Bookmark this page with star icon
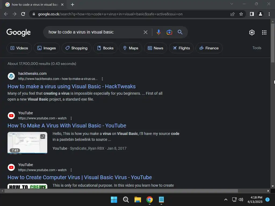The height and width of the screenshot is (206, 275). tap(241, 14)
